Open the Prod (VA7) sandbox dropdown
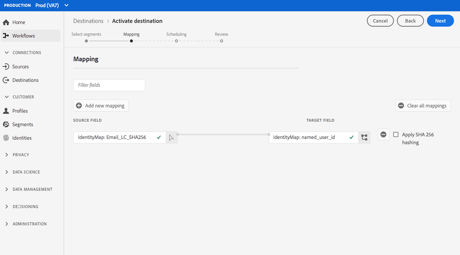The image size is (460, 255). (x=66, y=5)
